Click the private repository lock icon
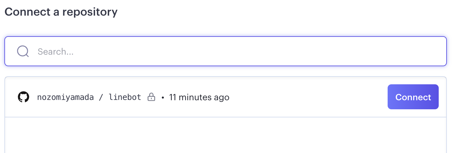 (x=151, y=97)
